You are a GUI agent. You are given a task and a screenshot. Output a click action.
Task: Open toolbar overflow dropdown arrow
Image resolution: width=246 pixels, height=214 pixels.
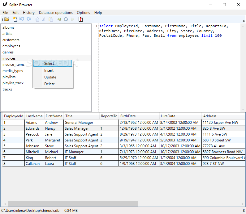tap(244, 21)
